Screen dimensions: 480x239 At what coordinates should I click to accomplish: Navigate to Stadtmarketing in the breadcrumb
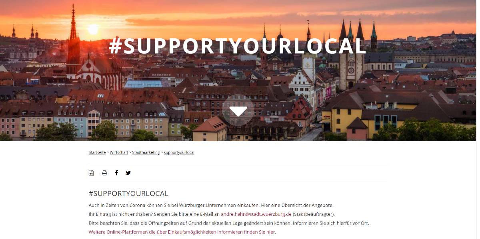tap(146, 152)
